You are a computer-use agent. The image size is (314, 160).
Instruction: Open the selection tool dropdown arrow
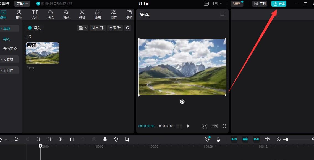[x=6, y=140]
